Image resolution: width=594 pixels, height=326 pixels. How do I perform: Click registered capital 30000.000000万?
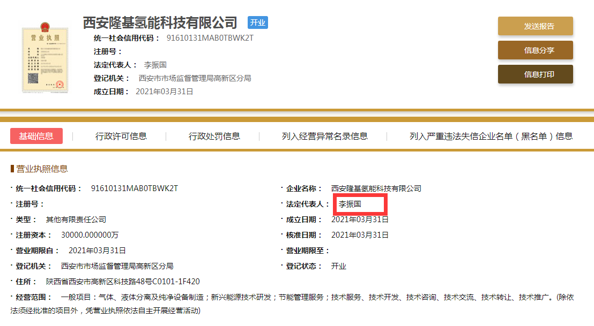[90, 235]
